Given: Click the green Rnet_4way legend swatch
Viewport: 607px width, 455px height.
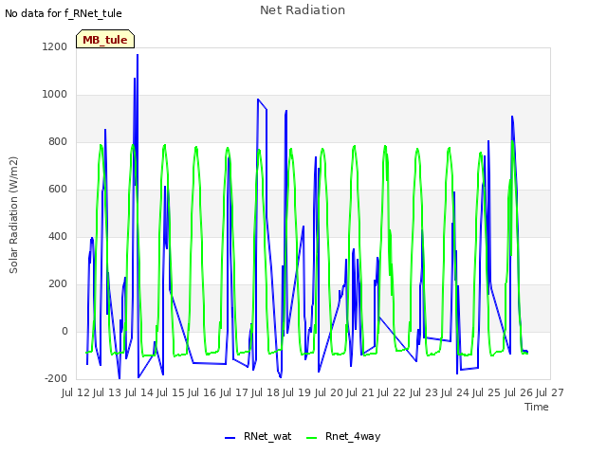Looking at the screenshot, I should click(311, 438).
